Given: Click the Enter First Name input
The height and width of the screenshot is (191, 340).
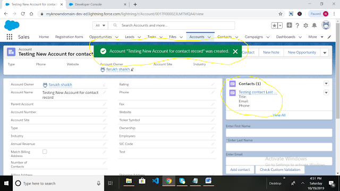Looking at the screenshot, I should (279, 133).
